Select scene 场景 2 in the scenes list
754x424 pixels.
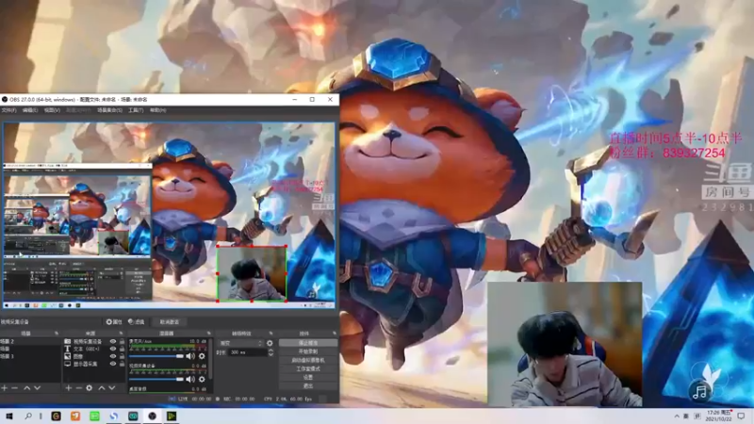click(30, 341)
